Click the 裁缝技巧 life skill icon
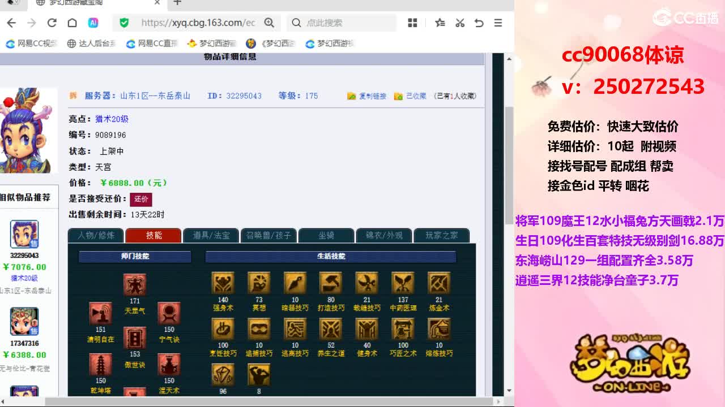725x407 pixels. click(366, 283)
